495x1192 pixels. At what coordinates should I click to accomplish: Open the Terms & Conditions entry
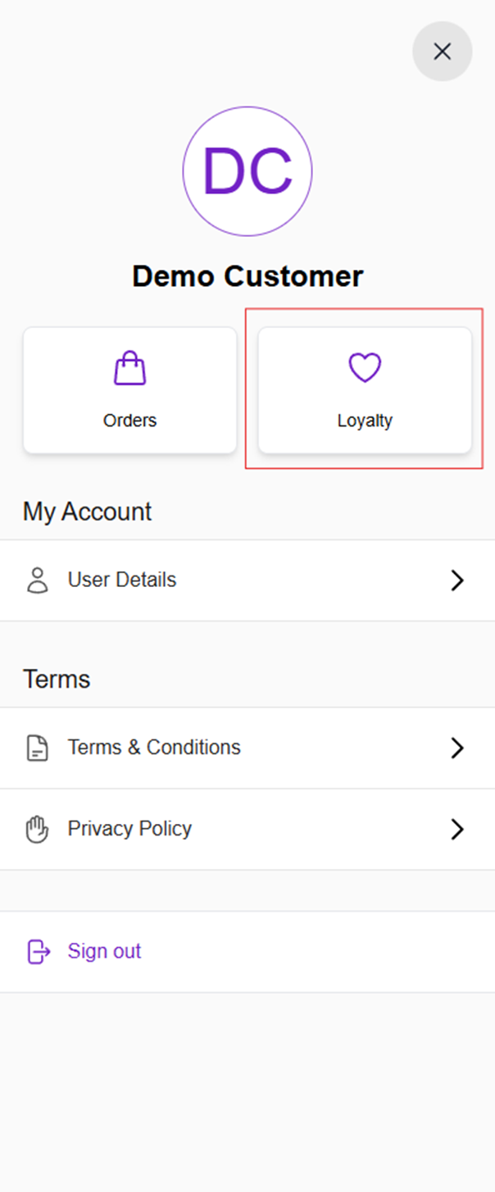pos(154,747)
